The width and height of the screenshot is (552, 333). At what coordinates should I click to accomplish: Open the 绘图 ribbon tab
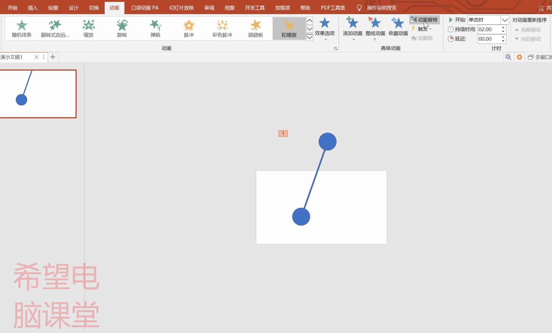coord(53,8)
